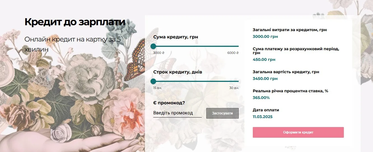Click the '365.00%' annual rate value
This screenshot has width=373, height=152.
click(x=261, y=98)
